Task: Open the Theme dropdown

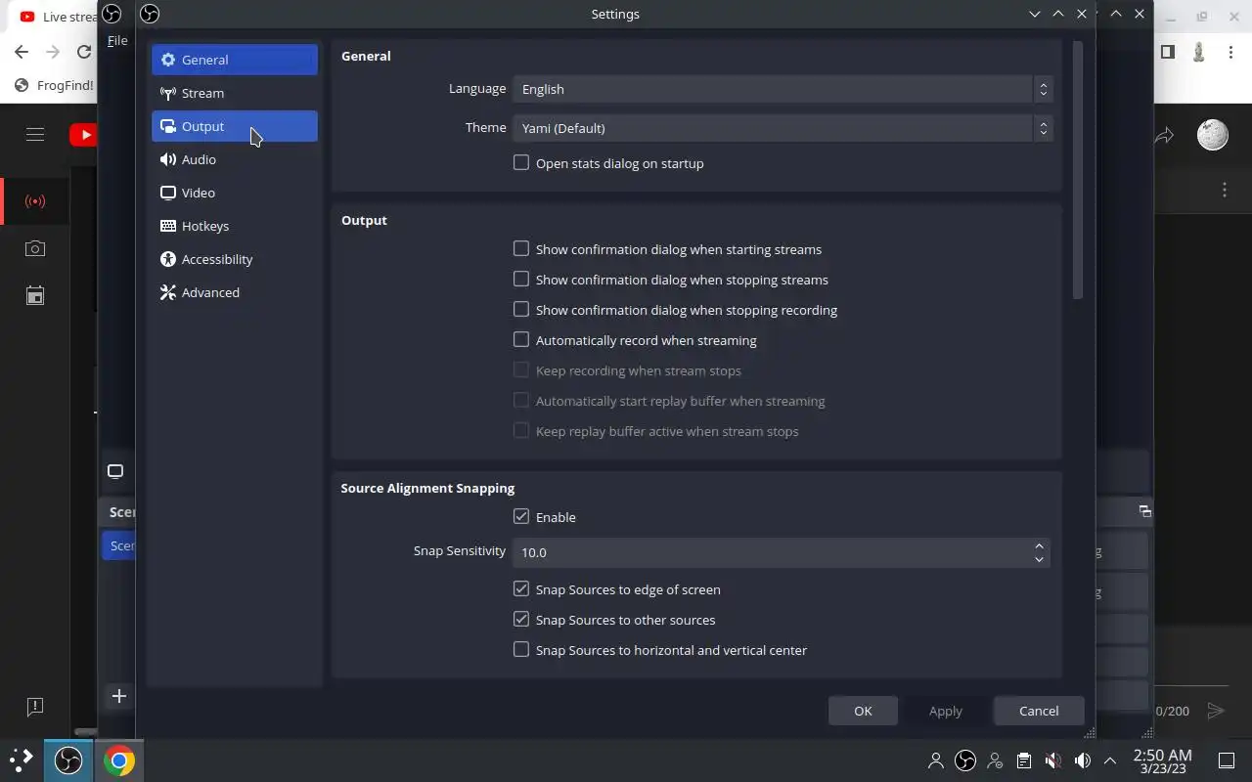Action: point(782,128)
